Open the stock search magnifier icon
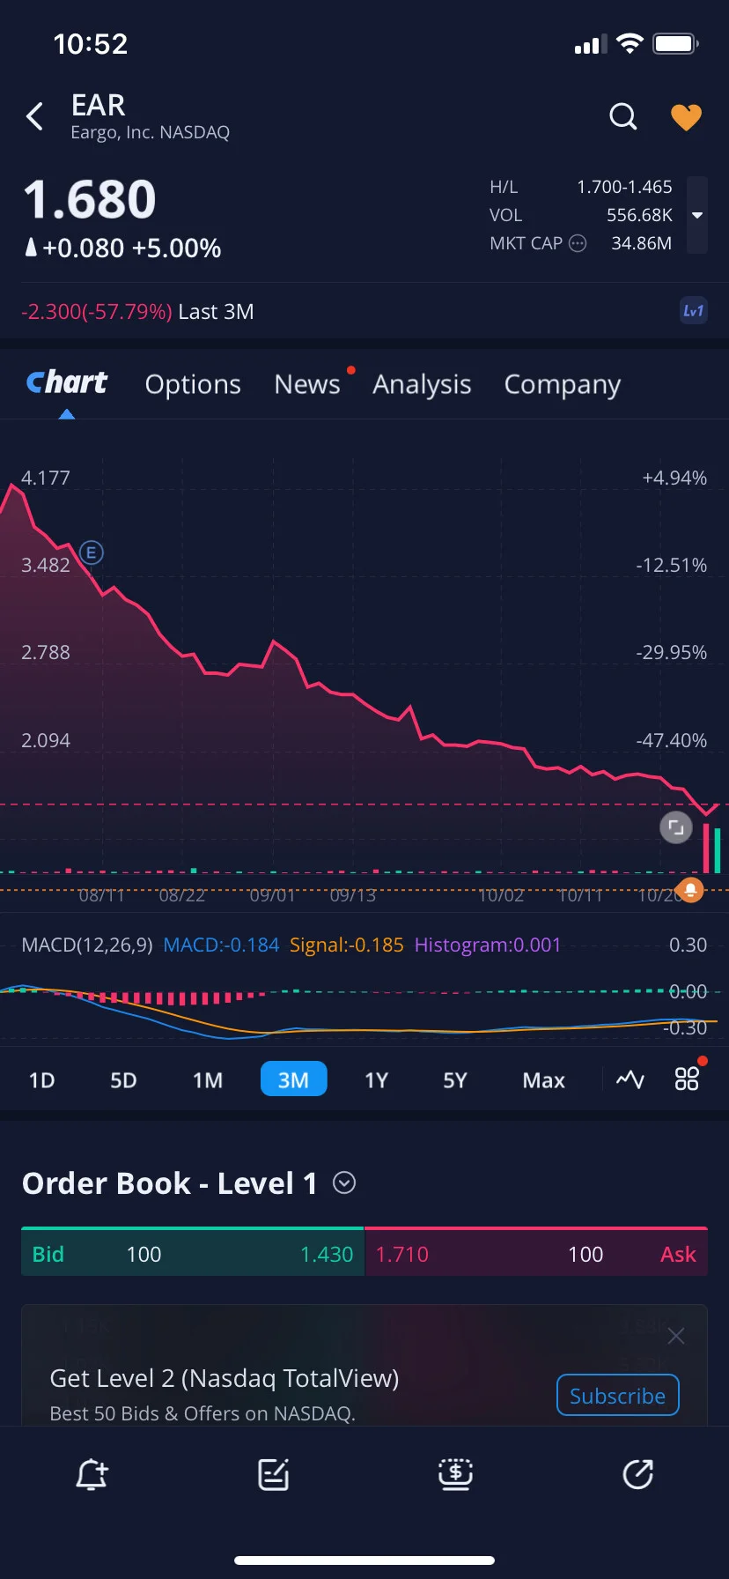 pyautogui.click(x=622, y=116)
